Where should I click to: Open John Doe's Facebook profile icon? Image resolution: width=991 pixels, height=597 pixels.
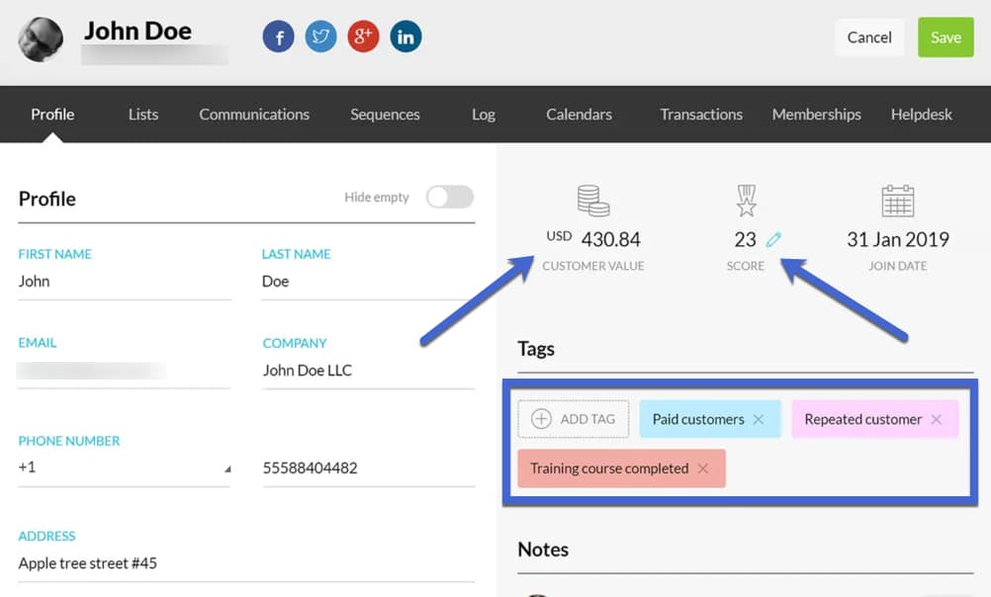278,36
